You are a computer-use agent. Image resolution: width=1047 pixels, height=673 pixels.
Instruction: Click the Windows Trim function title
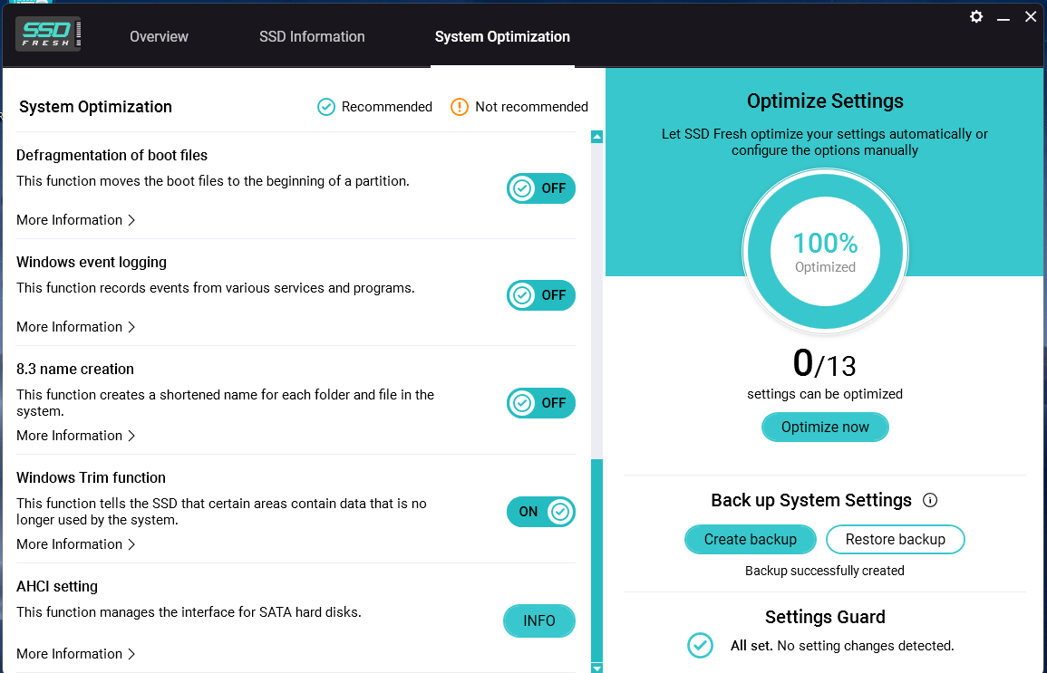tap(91, 477)
